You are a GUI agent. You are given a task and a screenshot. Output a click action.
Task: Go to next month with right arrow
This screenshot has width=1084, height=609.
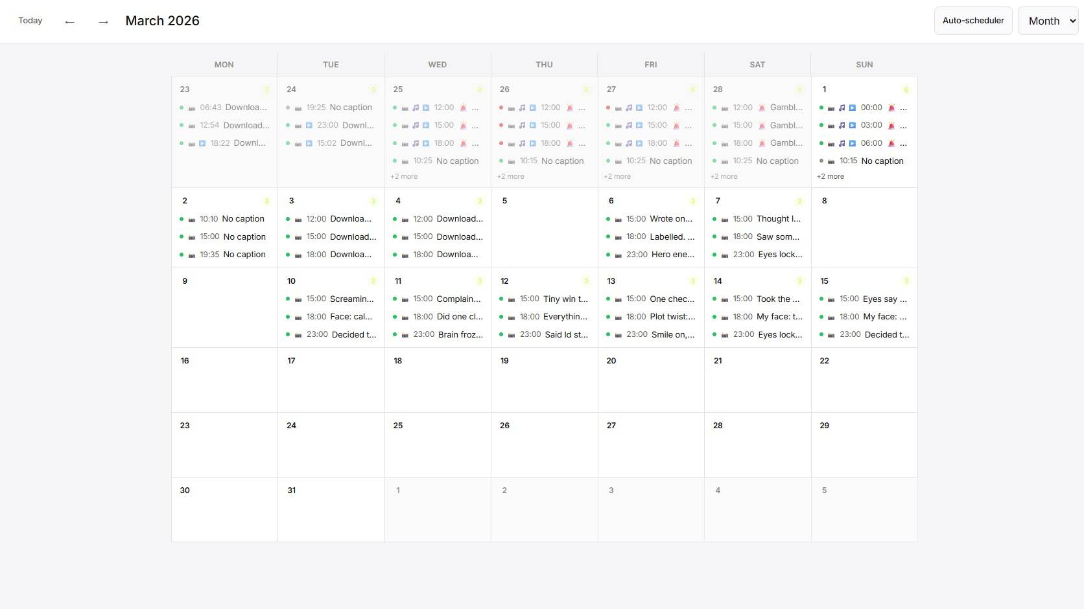[103, 21]
